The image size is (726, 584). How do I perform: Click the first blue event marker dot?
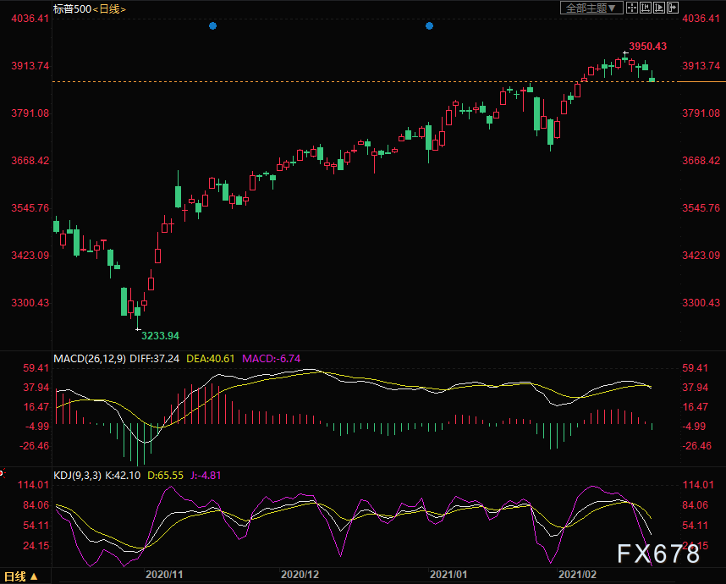coord(213,26)
